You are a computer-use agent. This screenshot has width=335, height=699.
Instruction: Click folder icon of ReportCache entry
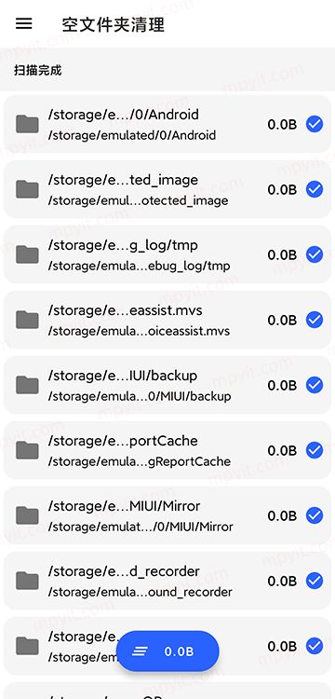pos(27,450)
